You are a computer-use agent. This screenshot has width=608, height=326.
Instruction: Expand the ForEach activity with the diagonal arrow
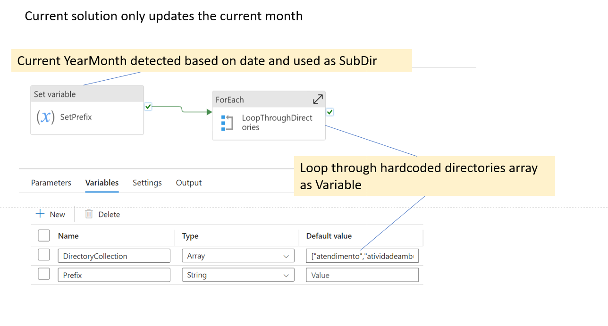tap(319, 99)
